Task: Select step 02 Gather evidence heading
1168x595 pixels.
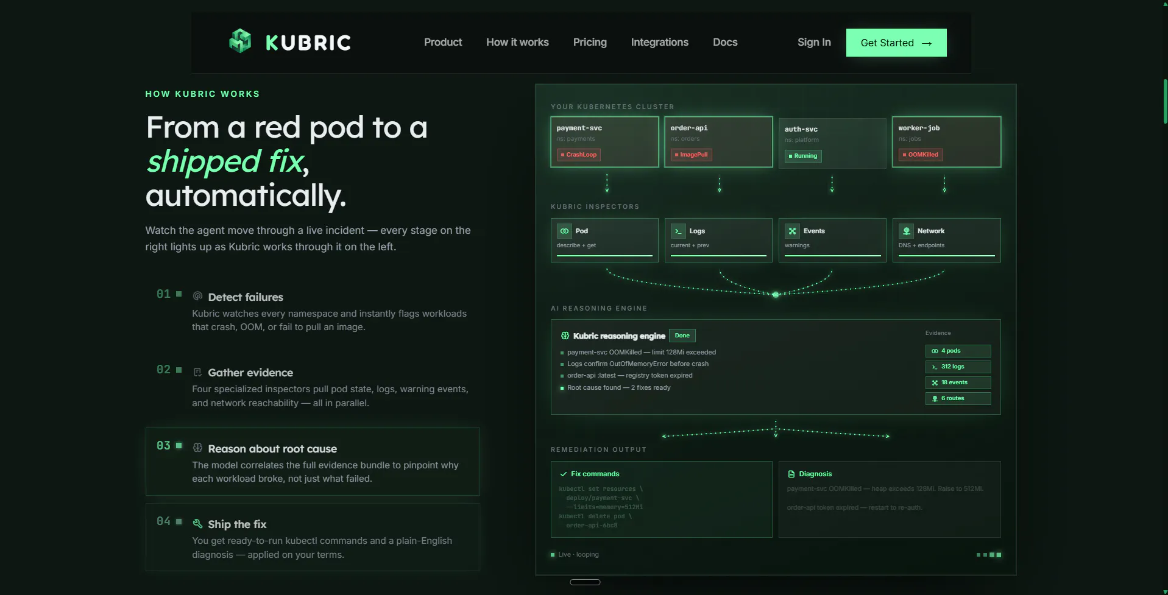Action: (x=250, y=373)
